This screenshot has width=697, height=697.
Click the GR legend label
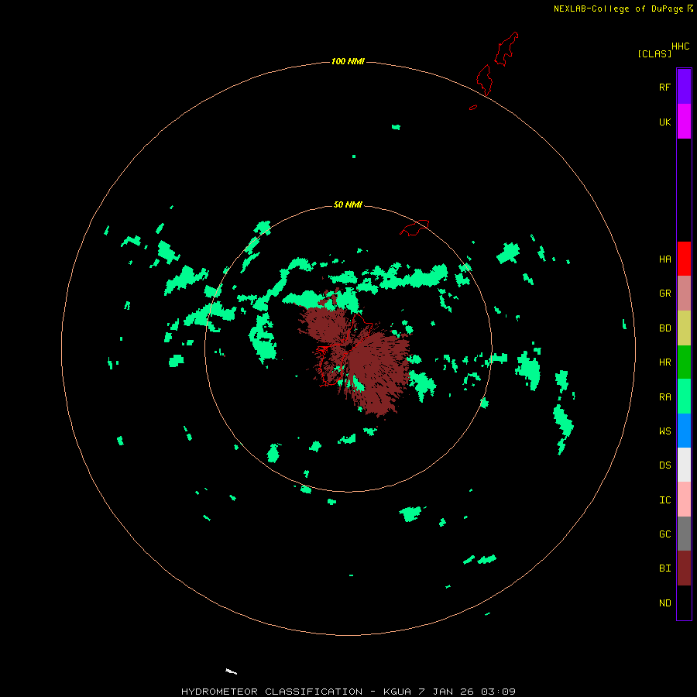pyautogui.click(x=664, y=294)
